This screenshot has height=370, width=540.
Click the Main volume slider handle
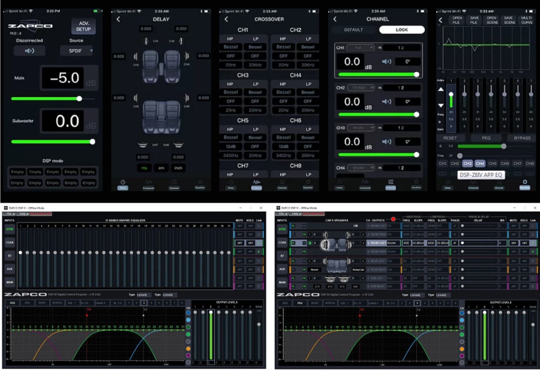(79, 98)
